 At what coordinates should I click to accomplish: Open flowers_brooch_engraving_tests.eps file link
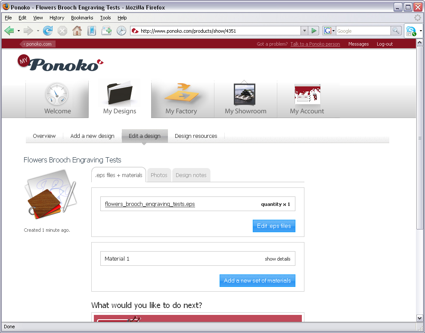[150, 204]
